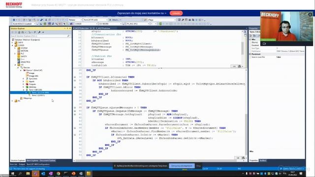Click the LinkedIn button in blue banner
Viewport: 315px width, 177px height.
[x=176, y=13]
